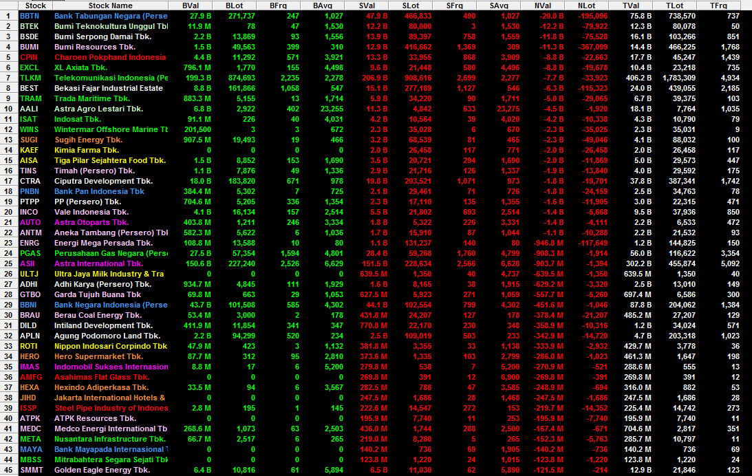Screen dimensions: 752x476
Task: Select the IMAS stock code
Action: pyautogui.click(x=30, y=367)
